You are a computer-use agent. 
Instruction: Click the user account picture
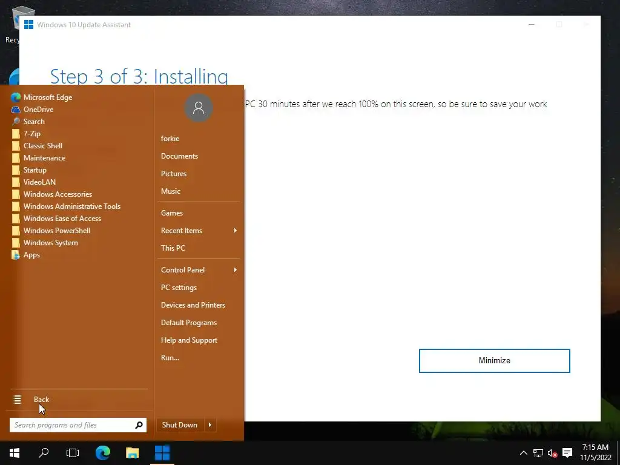[199, 108]
